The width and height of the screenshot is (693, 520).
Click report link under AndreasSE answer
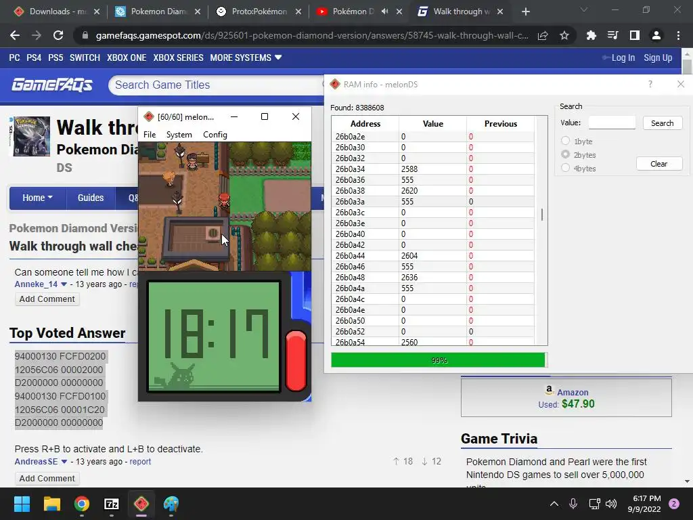tap(140, 462)
